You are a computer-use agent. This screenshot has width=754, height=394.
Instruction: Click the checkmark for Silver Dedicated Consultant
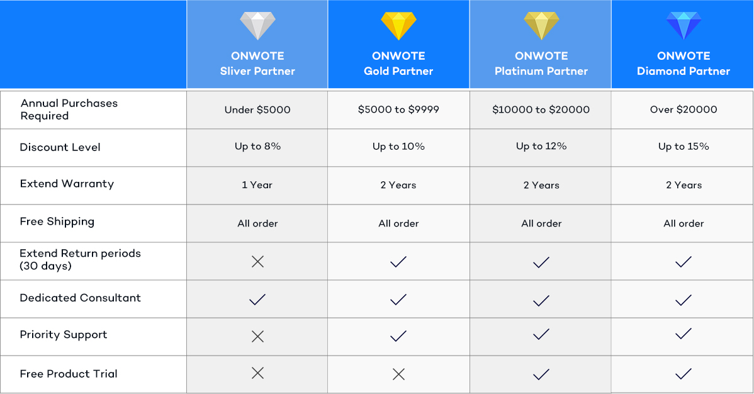tap(257, 300)
